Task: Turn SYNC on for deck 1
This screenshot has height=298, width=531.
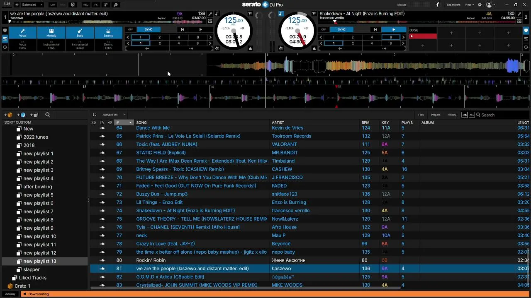Action: [x=149, y=29]
